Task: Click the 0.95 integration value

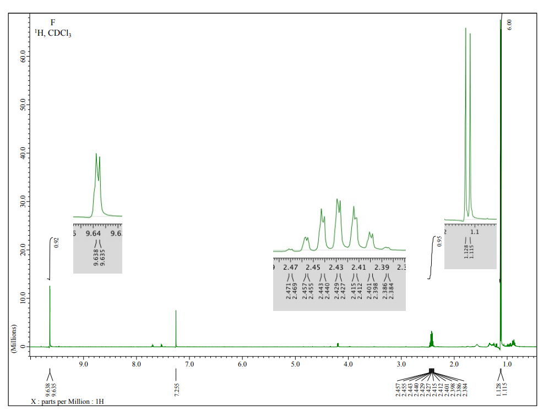Action: point(440,241)
